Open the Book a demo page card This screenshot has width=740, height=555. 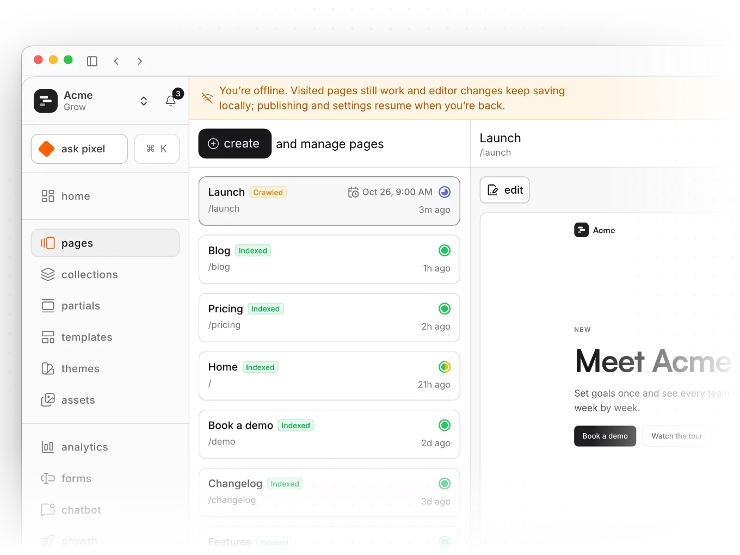coord(329,434)
